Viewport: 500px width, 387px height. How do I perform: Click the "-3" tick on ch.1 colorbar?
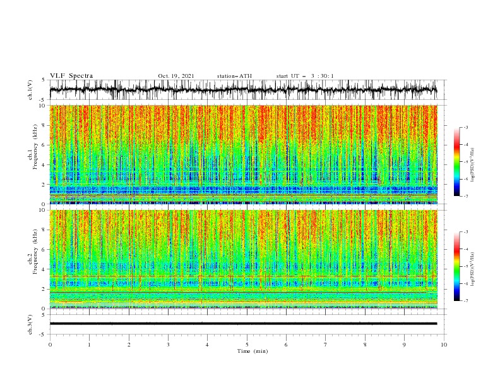pyautogui.click(x=466, y=127)
